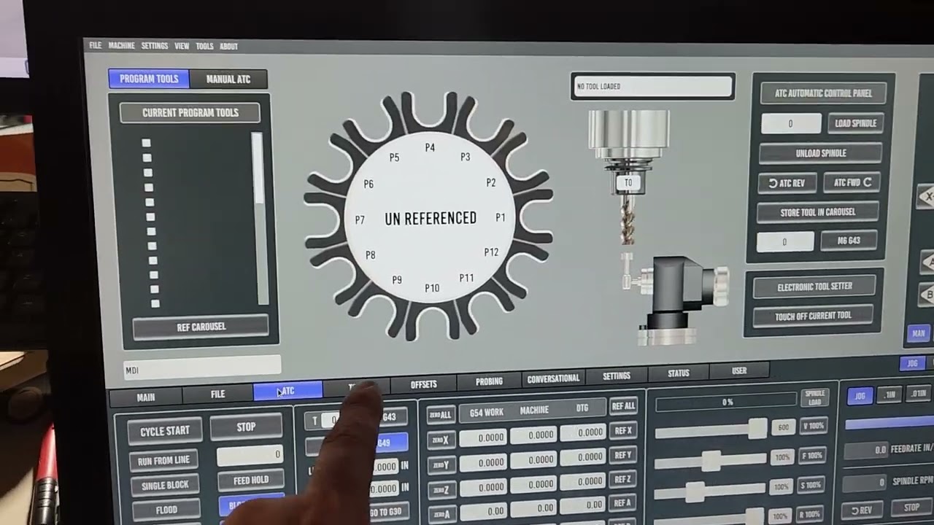Select pocket P4 on the carousel
This screenshot has height=525, width=934.
pos(430,147)
